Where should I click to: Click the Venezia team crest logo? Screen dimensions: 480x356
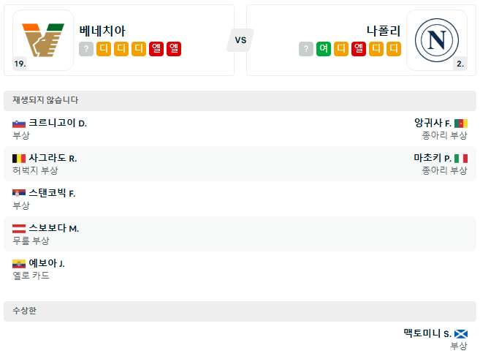click(x=43, y=39)
